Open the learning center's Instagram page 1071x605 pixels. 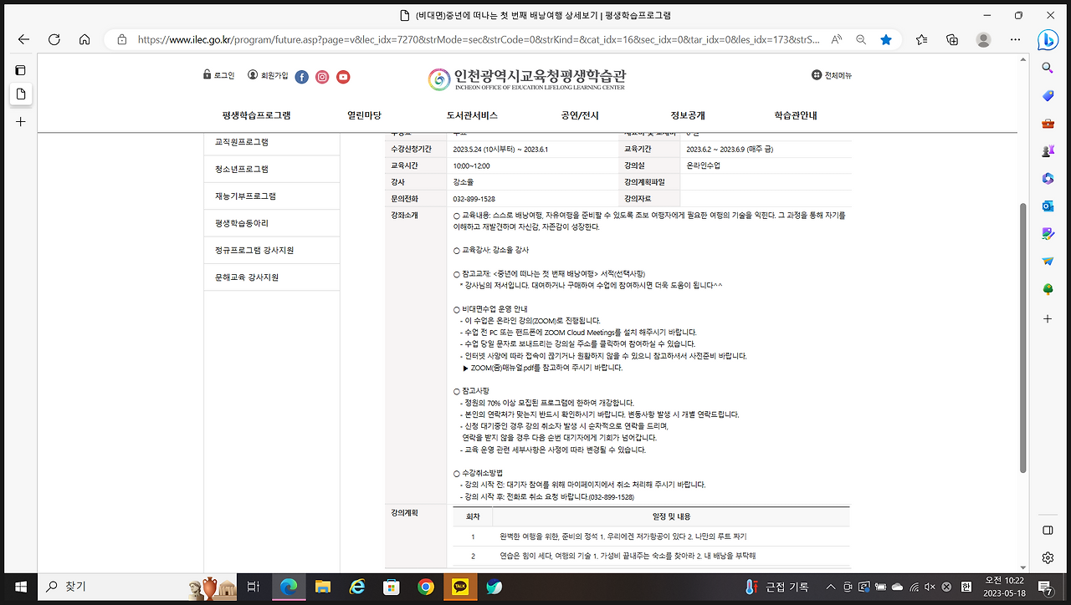point(322,76)
